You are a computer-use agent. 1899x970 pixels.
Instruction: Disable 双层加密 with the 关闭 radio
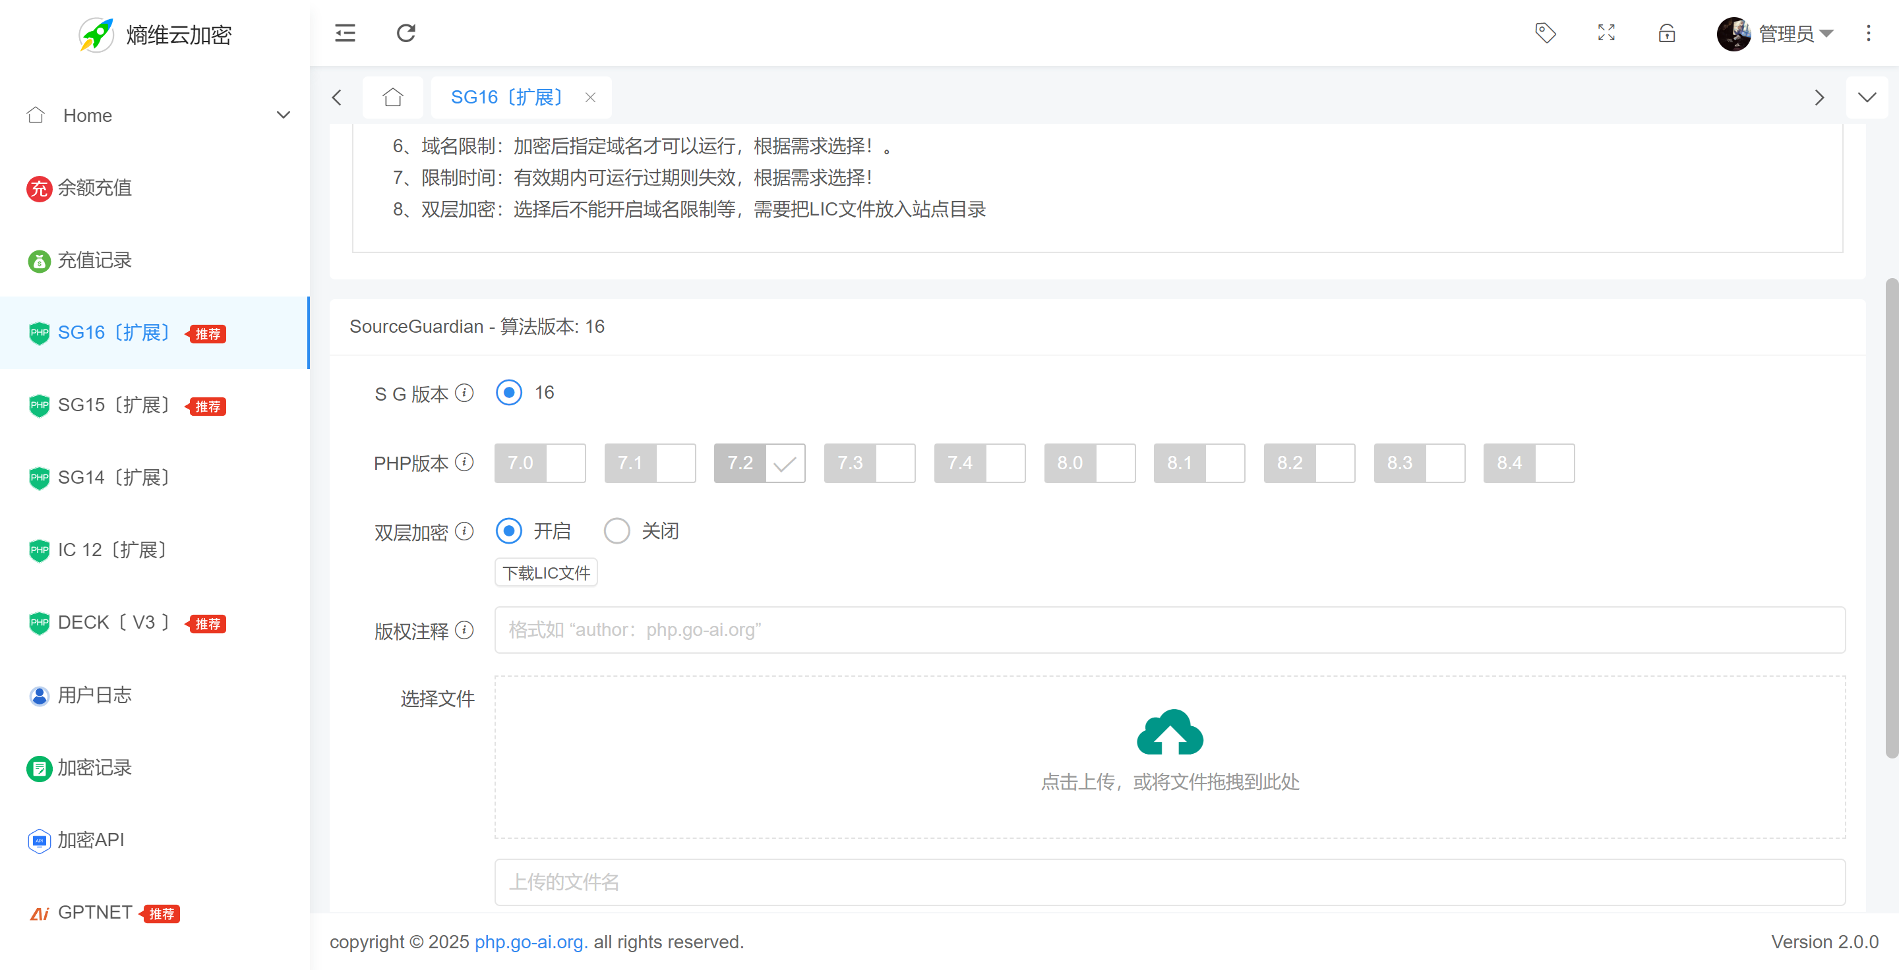pyautogui.click(x=617, y=531)
